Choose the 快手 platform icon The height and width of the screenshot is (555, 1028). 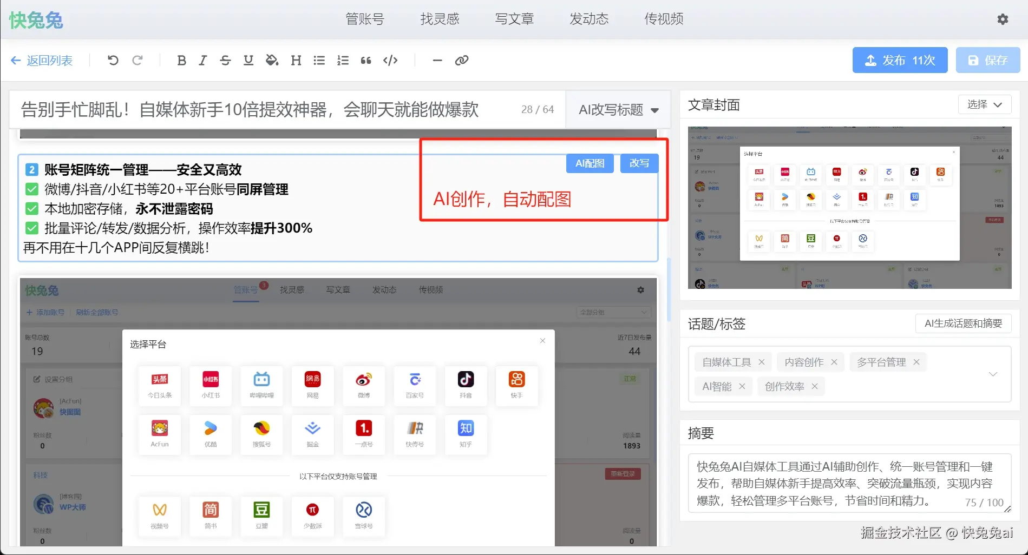coord(516,385)
